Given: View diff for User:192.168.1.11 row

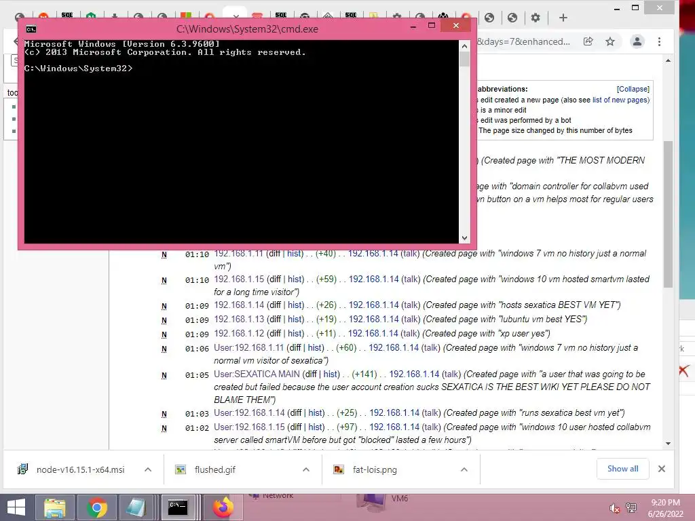Looking at the screenshot, I should click(x=295, y=348).
